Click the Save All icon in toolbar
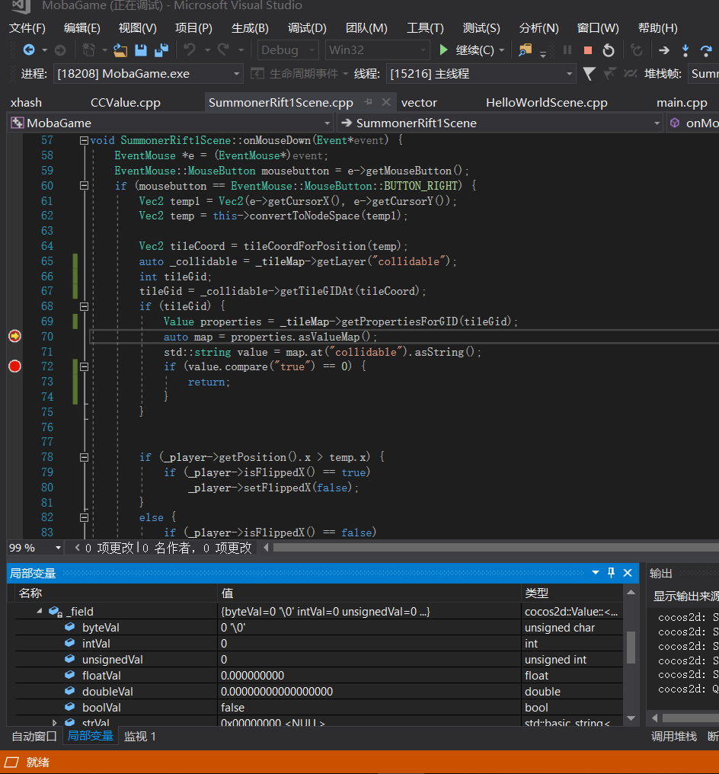719x774 pixels. tap(161, 50)
